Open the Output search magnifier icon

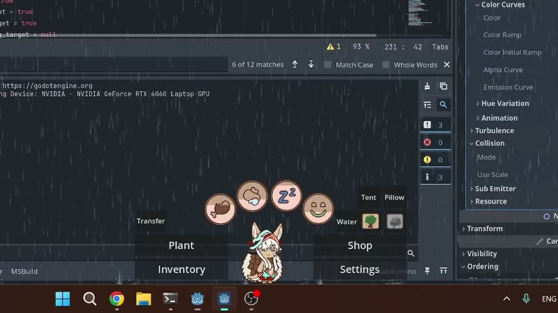click(x=443, y=104)
